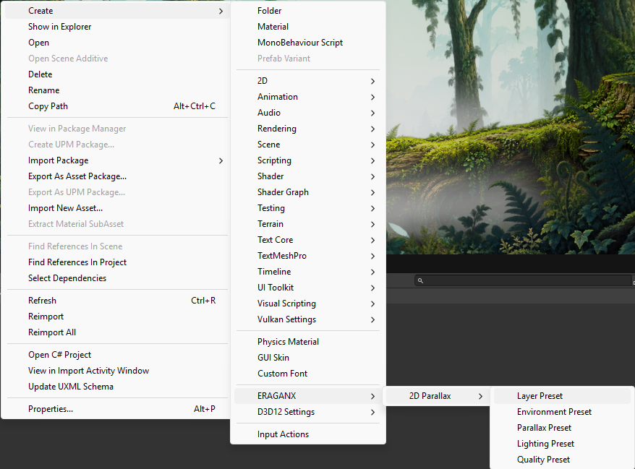635x469 pixels.
Task: Click the forest scene preview image
Action: click(511, 127)
